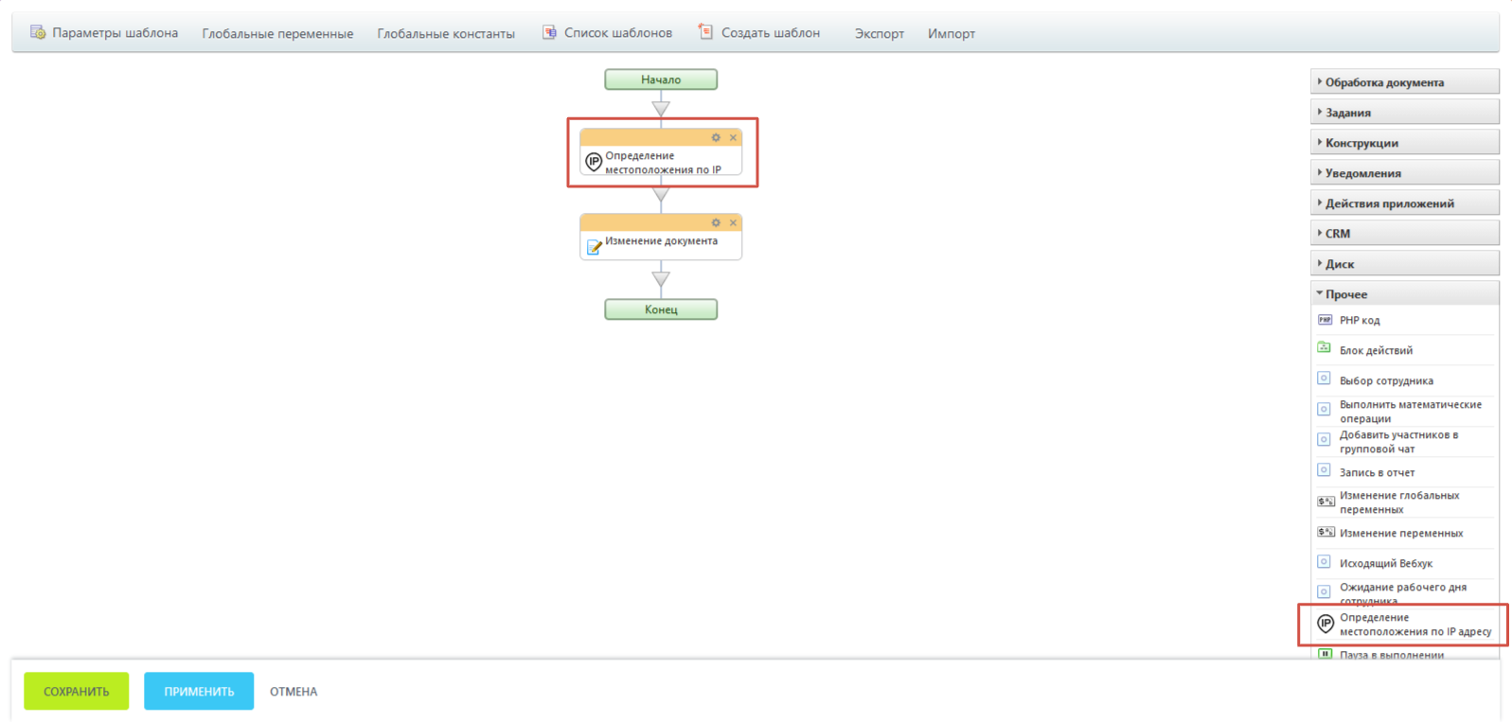This screenshot has height=722, width=1512.
Task: Pick the Блок действий icon
Action: tap(1325, 348)
